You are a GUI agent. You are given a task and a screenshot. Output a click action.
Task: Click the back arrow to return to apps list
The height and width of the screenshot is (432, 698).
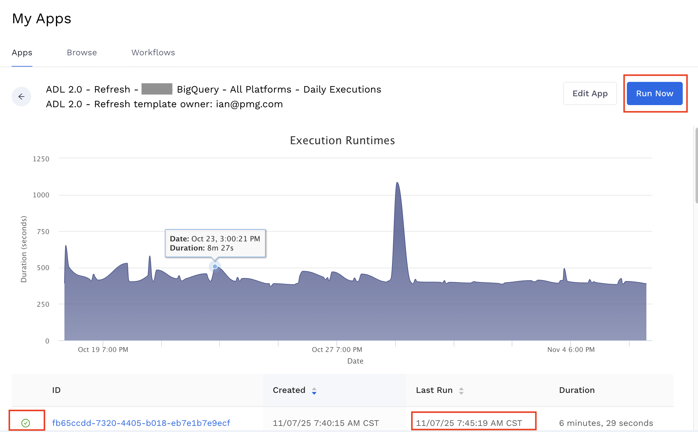tap(21, 96)
